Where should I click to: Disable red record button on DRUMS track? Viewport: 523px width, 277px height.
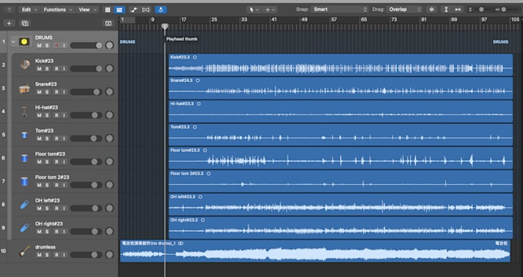[57, 45]
